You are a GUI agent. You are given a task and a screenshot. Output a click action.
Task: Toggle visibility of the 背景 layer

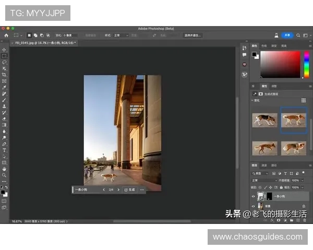point(254,206)
